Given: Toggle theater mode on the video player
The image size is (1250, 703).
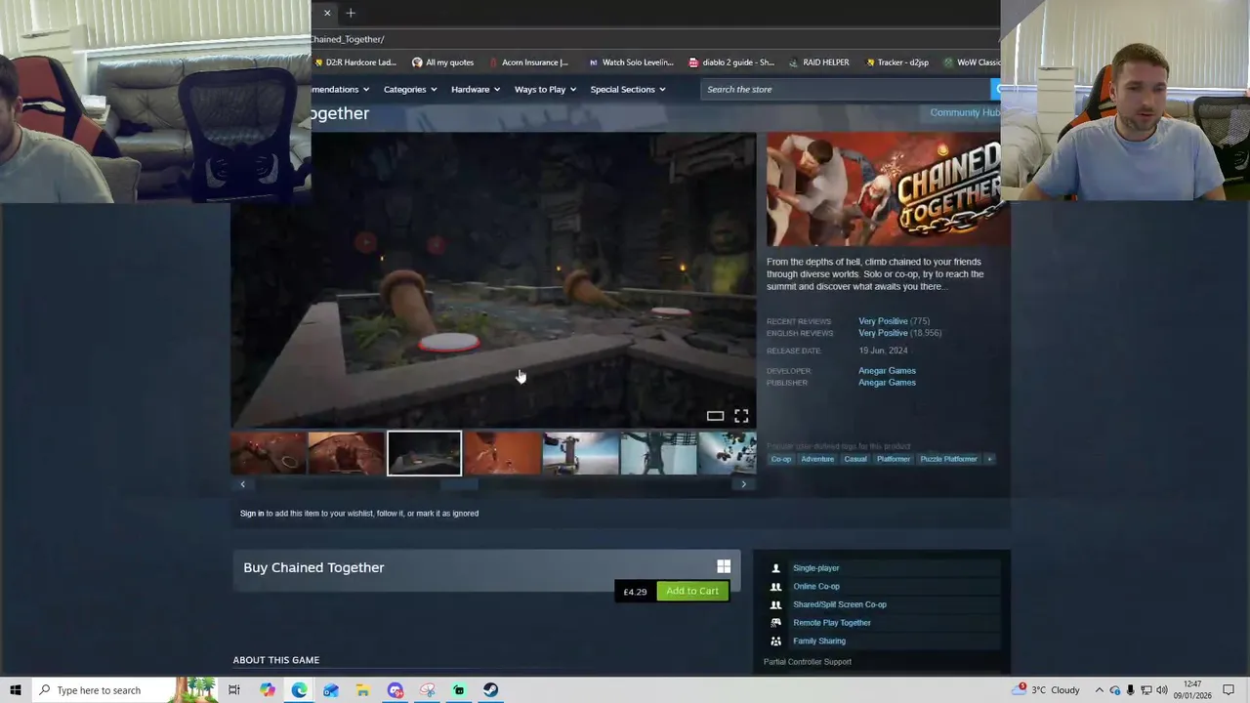Looking at the screenshot, I should (715, 417).
